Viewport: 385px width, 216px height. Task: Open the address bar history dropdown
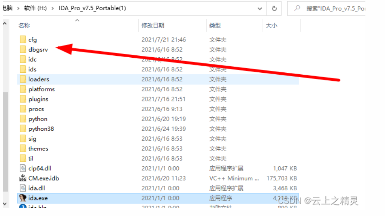click(x=259, y=9)
